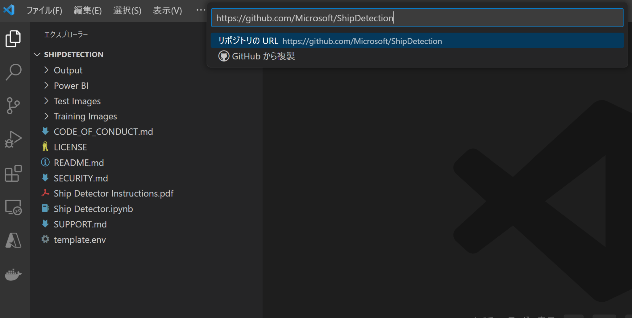Image resolution: width=632 pixels, height=318 pixels.
Task: Click the GitHub logo beside GitHub から複製
Action: coord(223,56)
